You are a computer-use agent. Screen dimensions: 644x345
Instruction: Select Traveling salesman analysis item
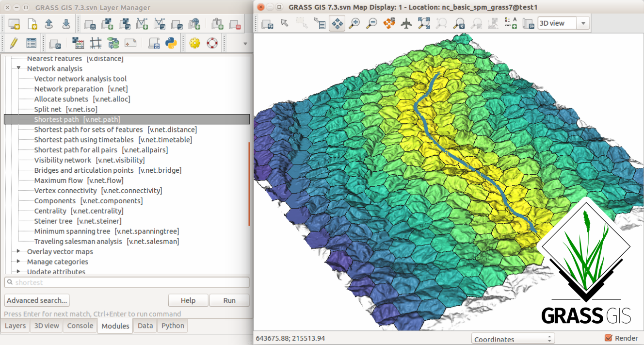coord(107,242)
